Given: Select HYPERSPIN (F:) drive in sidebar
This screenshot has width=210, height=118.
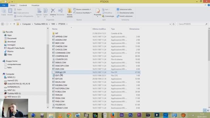Looking at the screenshot, I should (13, 87).
